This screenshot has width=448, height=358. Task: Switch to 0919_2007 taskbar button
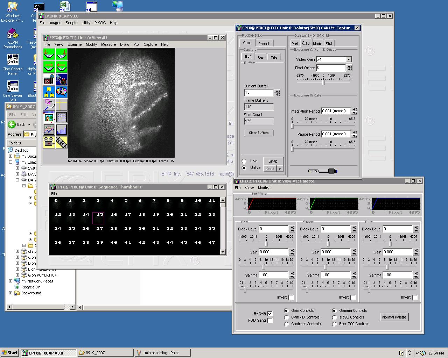tap(106, 353)
